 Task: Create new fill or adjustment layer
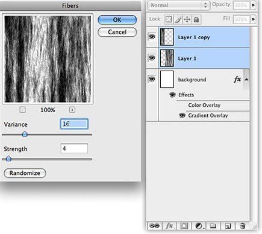click(199, 226)
